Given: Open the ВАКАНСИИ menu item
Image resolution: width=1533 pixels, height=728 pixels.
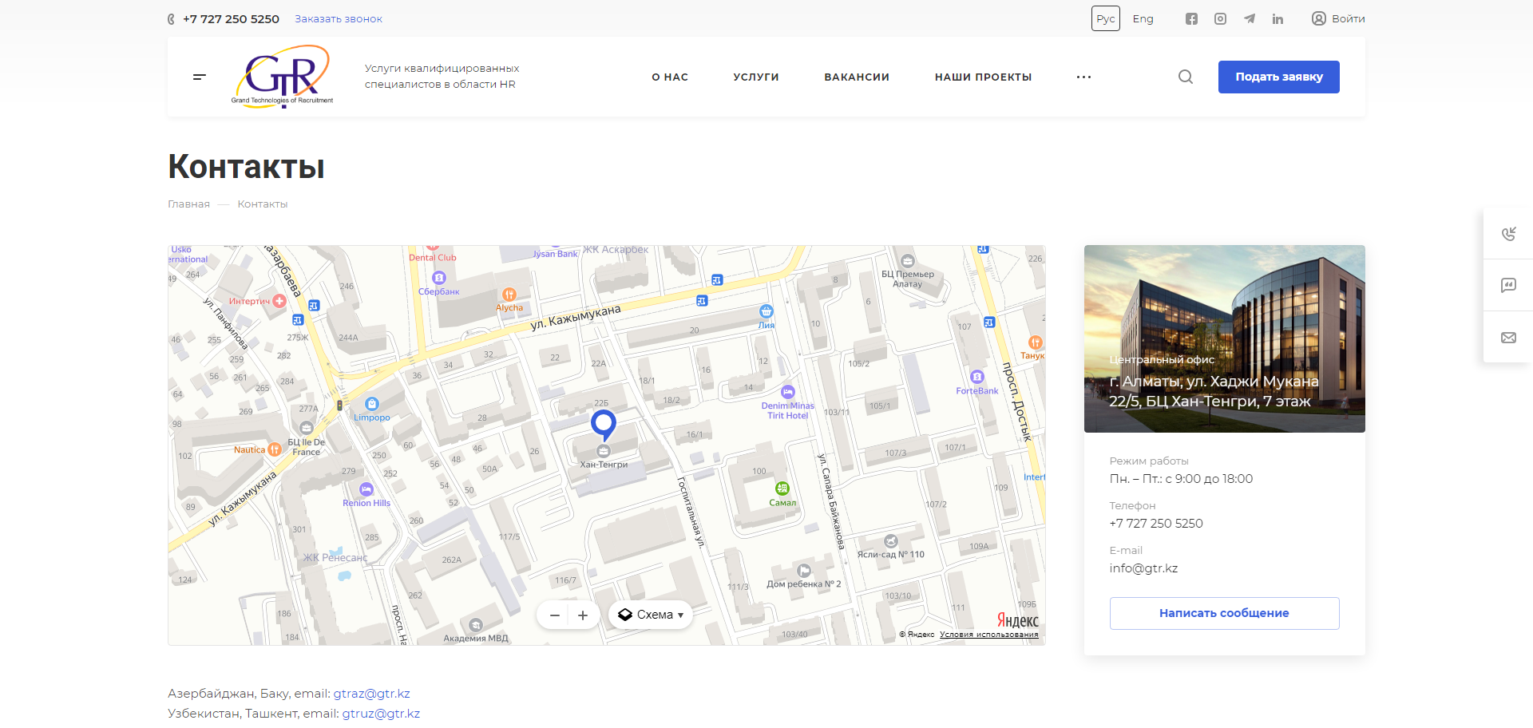Looking at the screenshot, I should 857,77.
